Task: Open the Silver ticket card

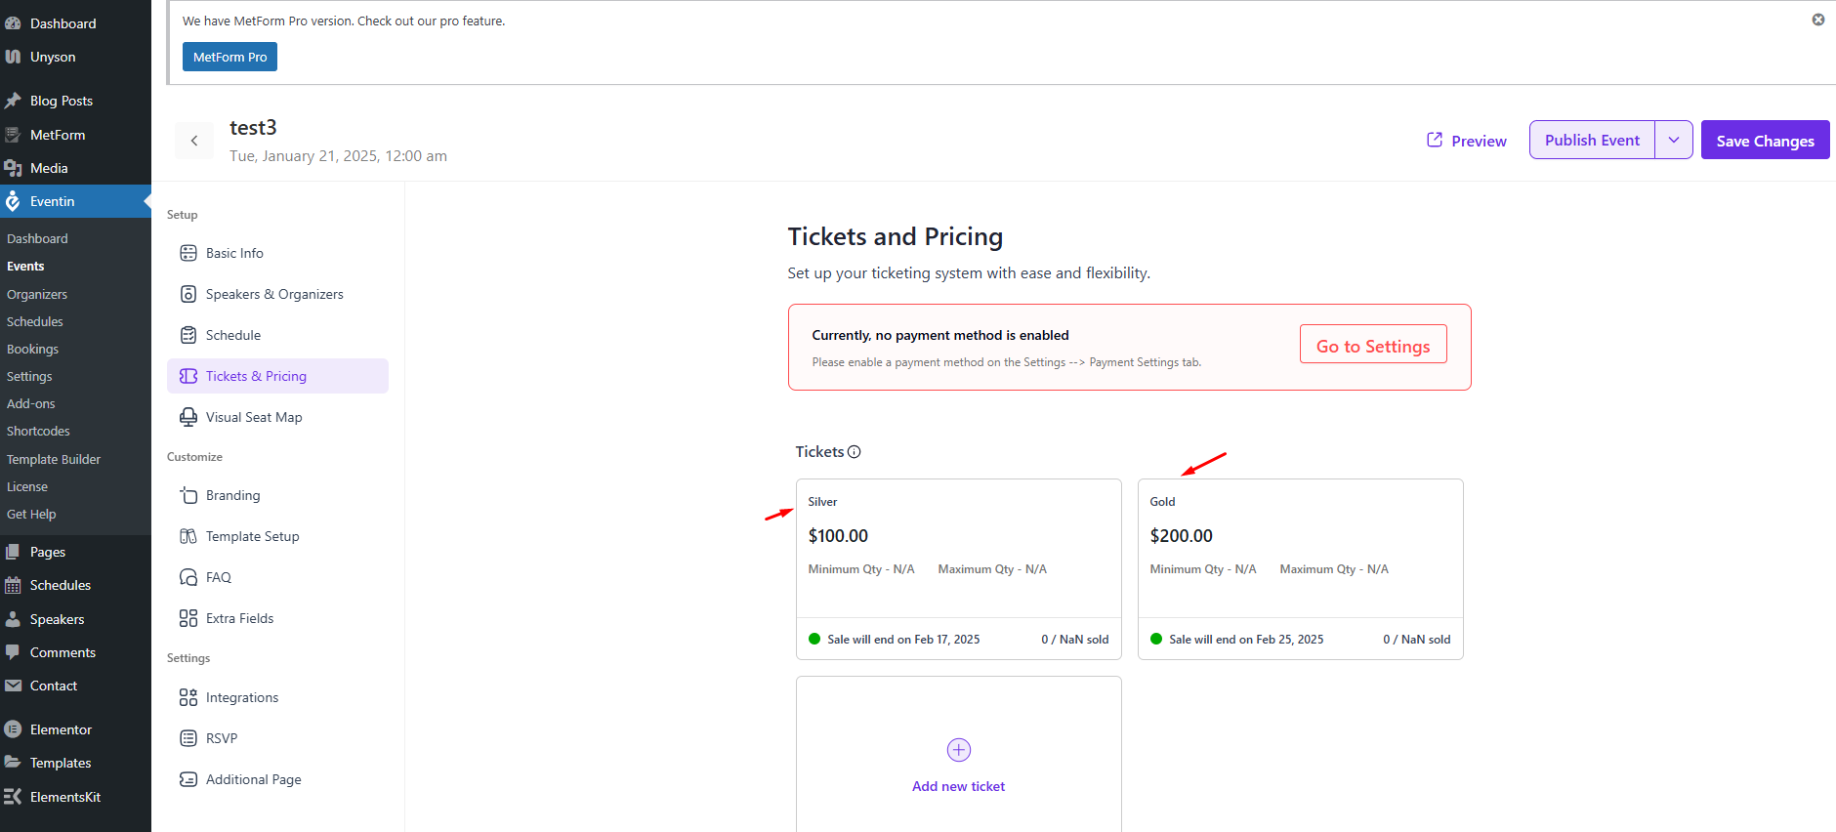Action: point(959,569)
